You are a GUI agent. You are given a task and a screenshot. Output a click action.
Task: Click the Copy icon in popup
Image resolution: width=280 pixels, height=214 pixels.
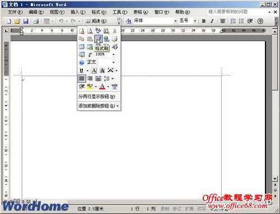pos(82,39)
